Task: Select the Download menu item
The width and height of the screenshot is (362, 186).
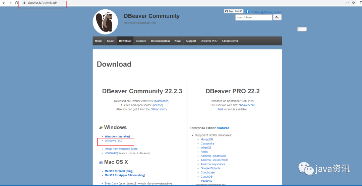Action: [125, 41]
